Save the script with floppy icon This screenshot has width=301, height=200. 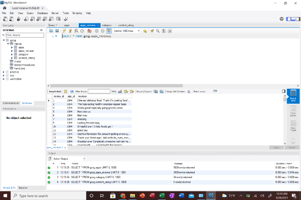point(57,31)
